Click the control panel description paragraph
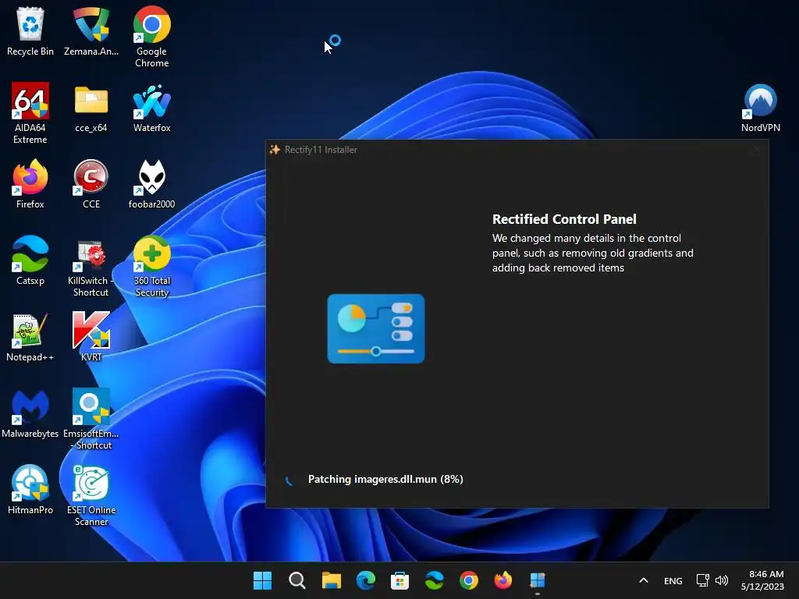Viewport: 799px width, 599px height. point(593,253)
